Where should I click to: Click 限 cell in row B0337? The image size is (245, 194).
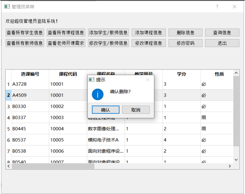[x=217, y=118]
